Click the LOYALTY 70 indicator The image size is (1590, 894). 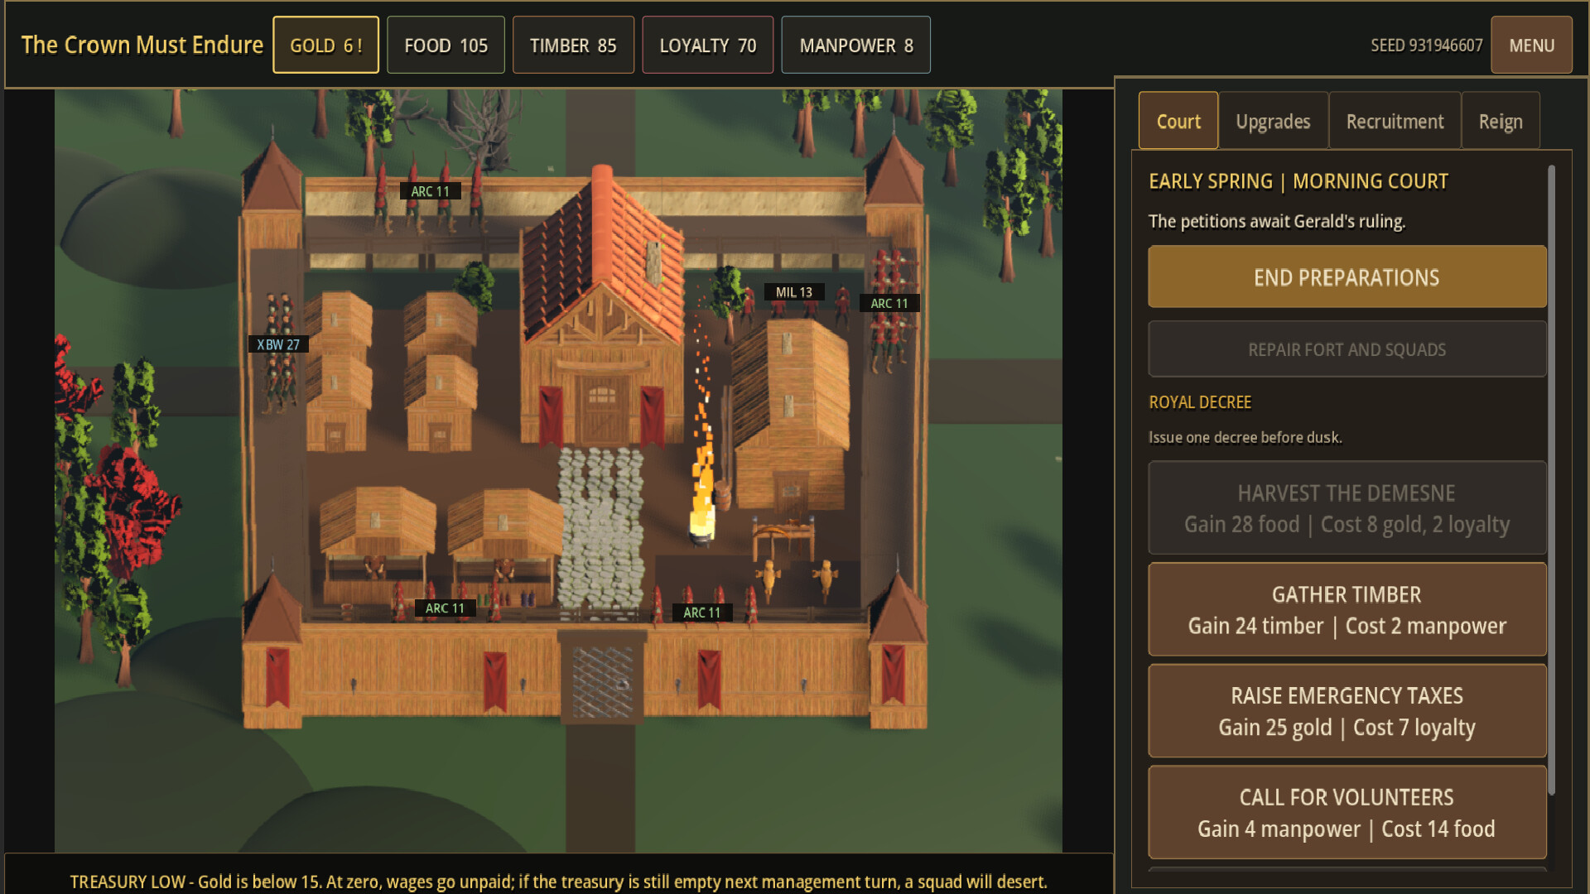(x=707, y=46)
